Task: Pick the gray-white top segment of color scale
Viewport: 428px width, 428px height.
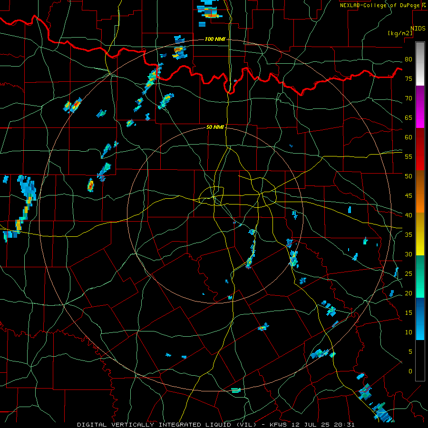Action: (x=420, y=64)
